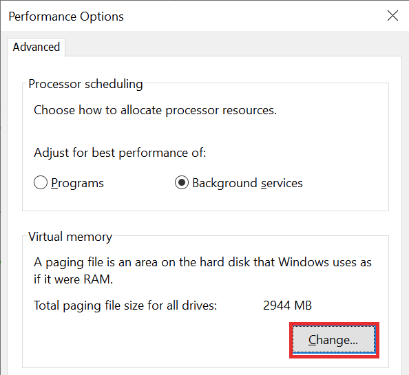Click the 'Adjust for best performance of' label

[120, 153]
